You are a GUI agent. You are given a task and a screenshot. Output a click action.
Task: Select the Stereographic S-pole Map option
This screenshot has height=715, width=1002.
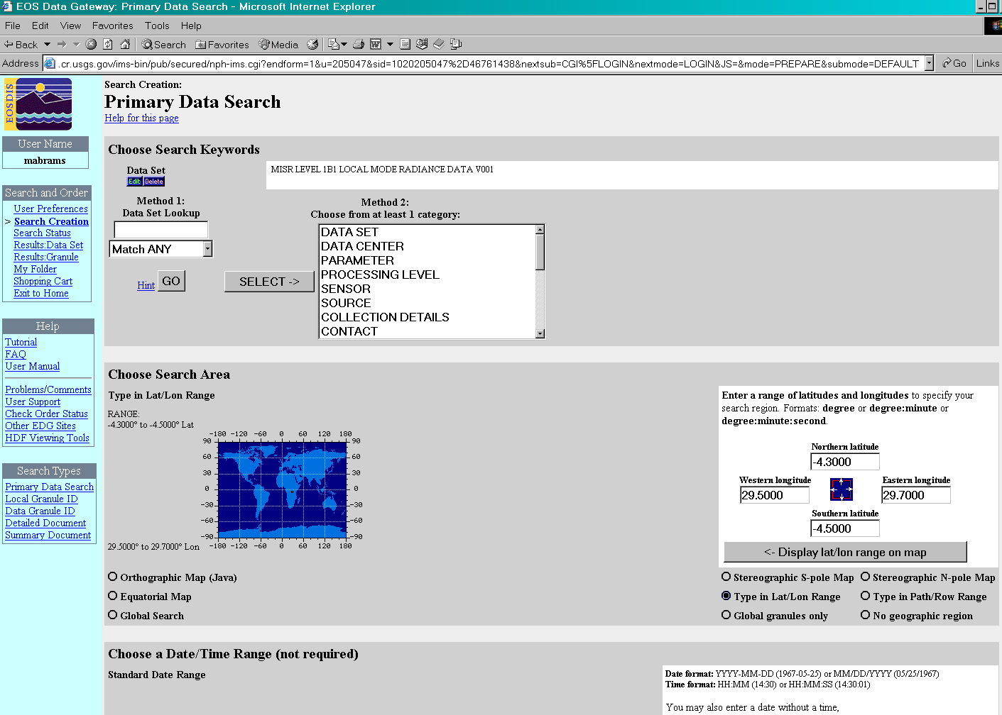tap(726, 577)
